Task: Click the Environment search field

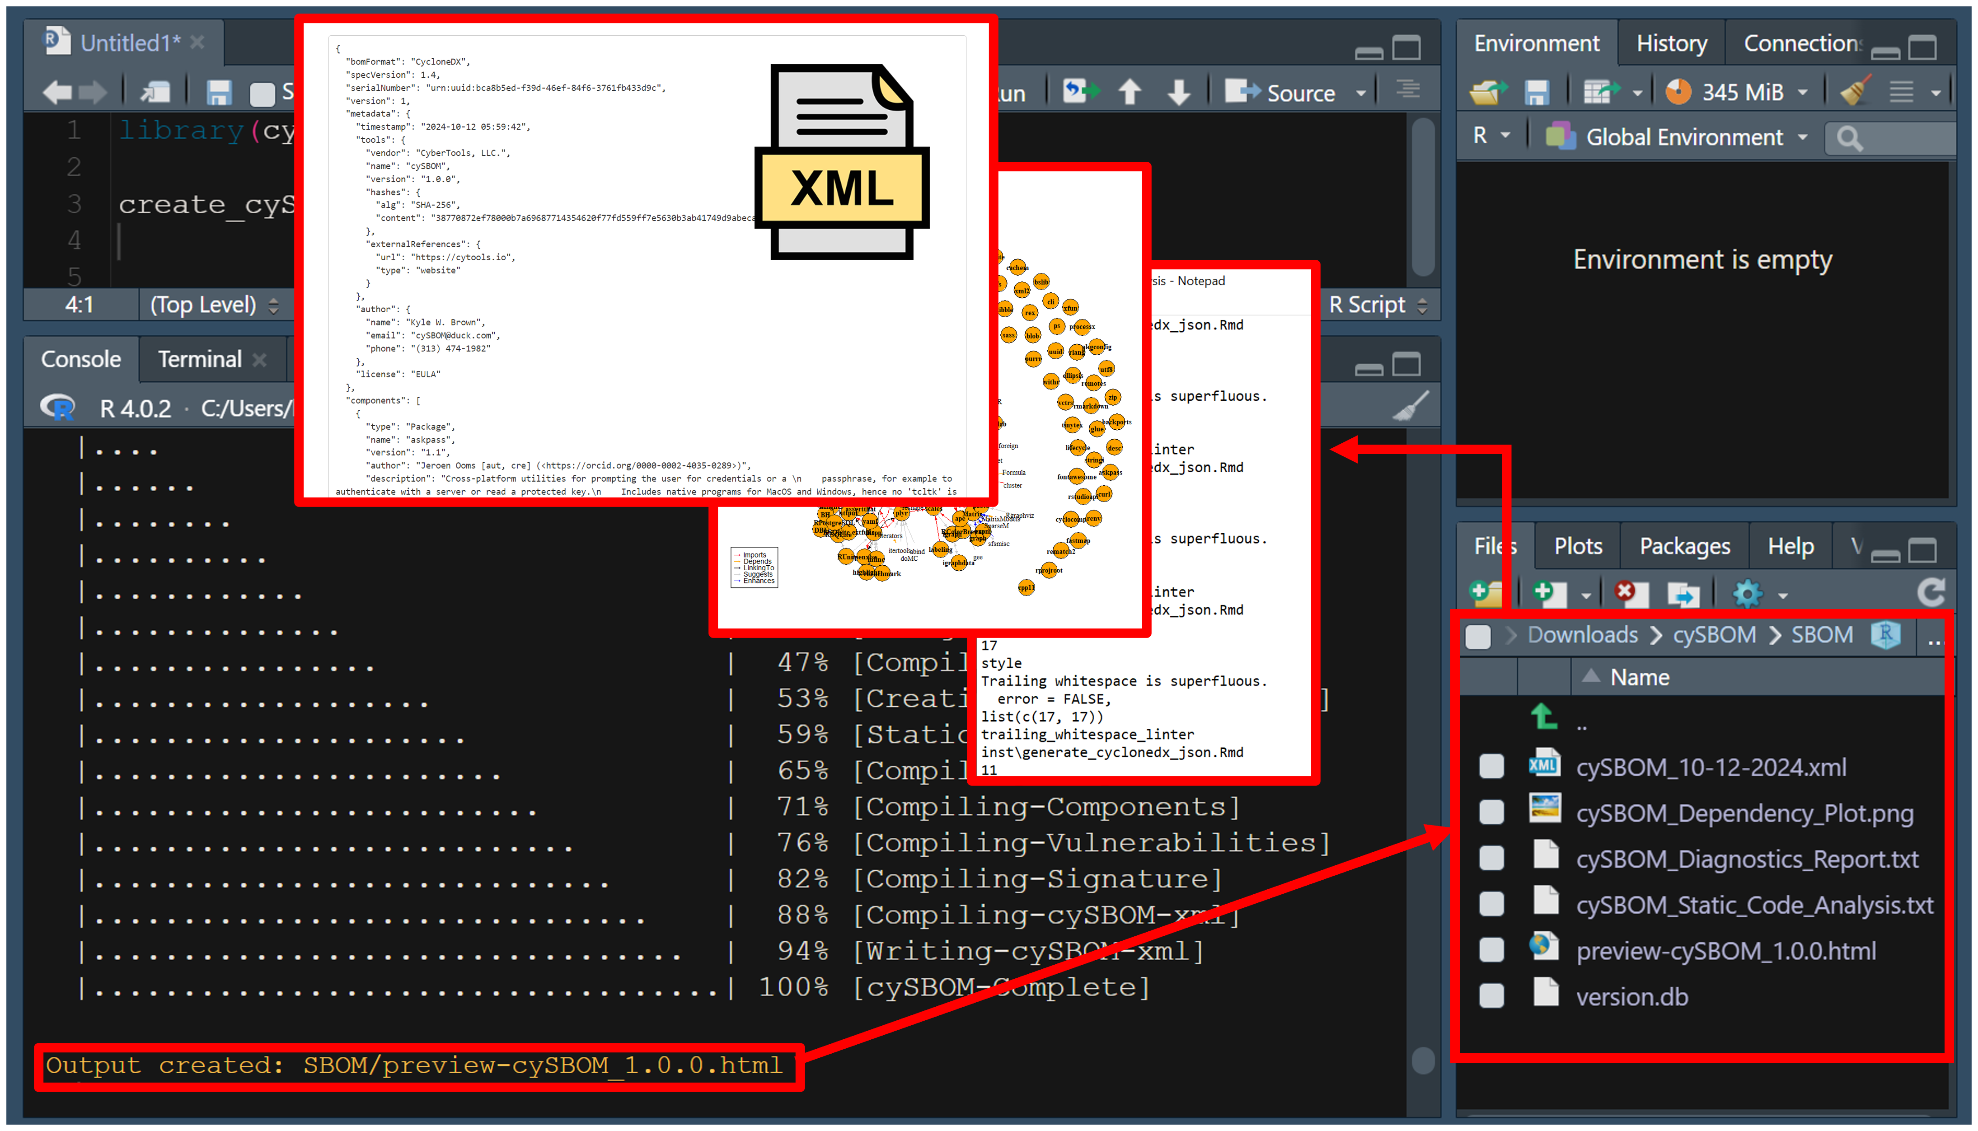Action: 1891,138
